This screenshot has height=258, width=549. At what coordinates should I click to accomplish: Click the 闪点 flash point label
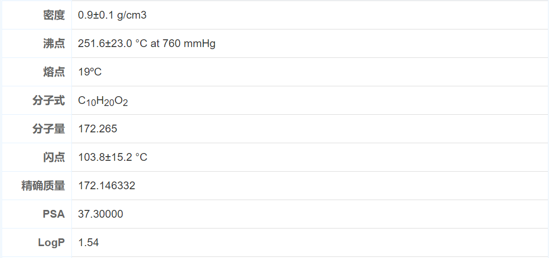[x=54, y=157]
